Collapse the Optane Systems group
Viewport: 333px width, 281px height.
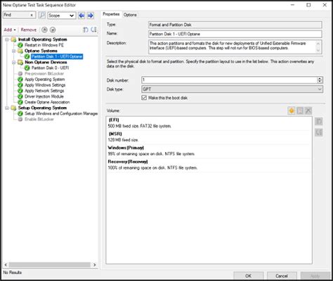(x=14, y=51)
